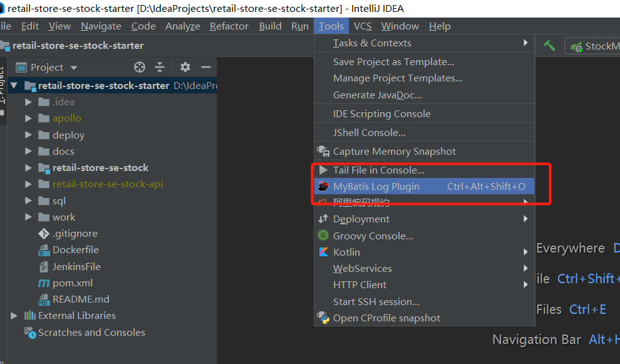The width and height of the screenshot is (620, 364).
Task: Click the pom.xml Maven icon
Action: [x=43, y=283]
